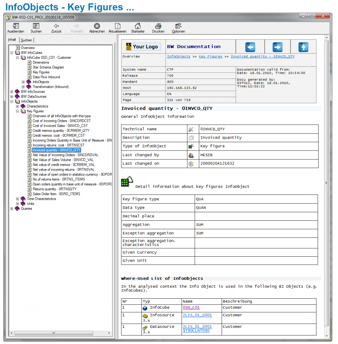Click the blue right navigation arrow
The height and width of the screenshot is (344, 338).
278,47
